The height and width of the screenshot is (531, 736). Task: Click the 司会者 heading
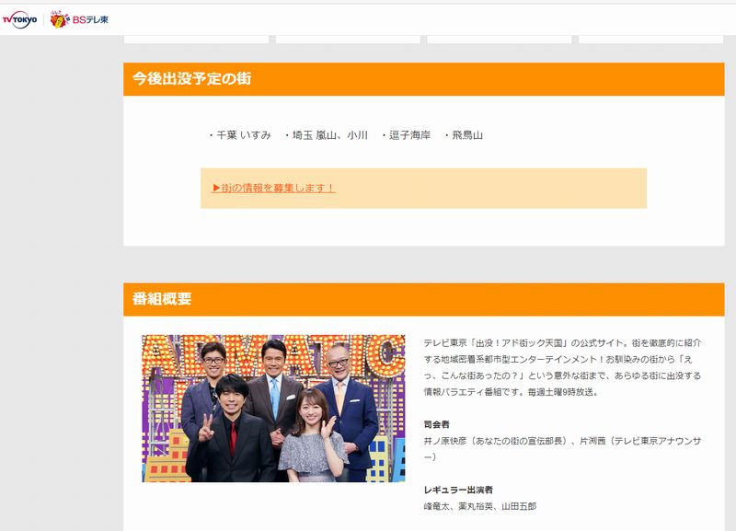(436, 424)
